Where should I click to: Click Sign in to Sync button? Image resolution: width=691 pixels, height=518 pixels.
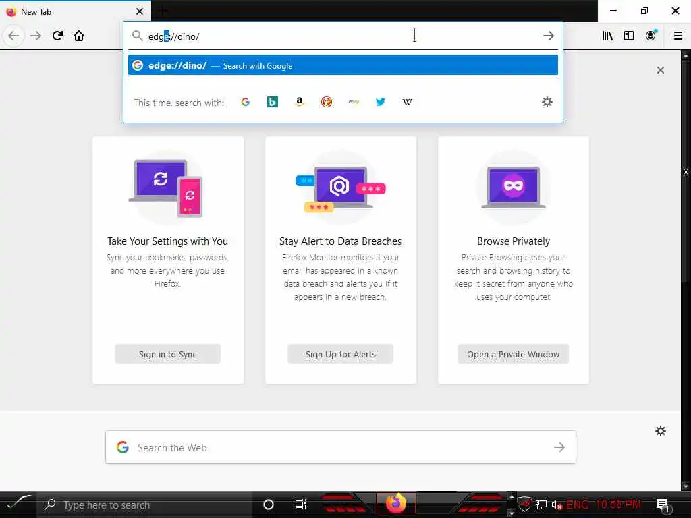click(167, 354)
